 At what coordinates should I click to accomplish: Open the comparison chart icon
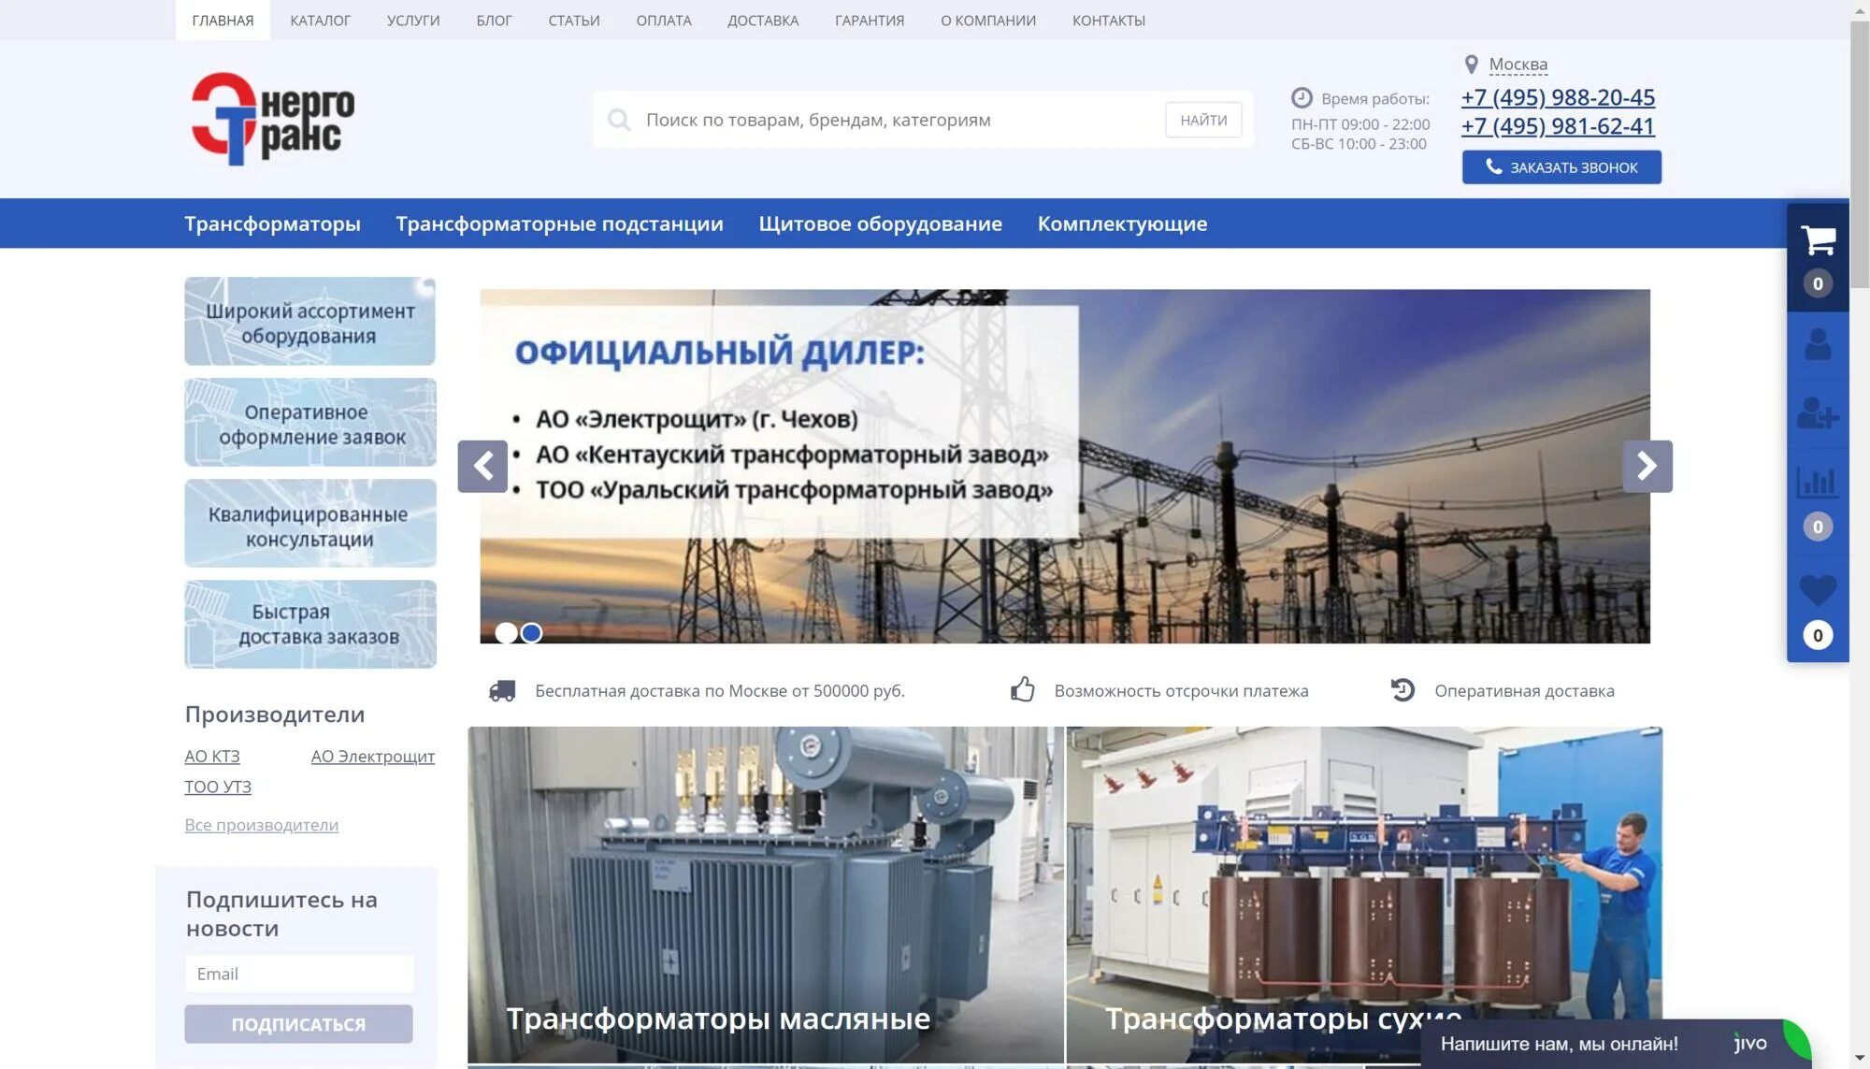pyautogui.click(x=1817, y=484)
